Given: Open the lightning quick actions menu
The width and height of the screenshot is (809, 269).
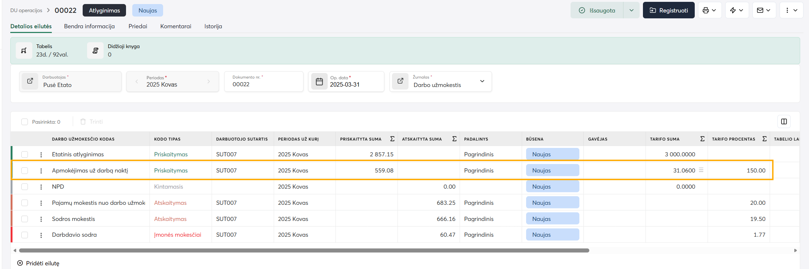Looking at the screenshot, I should click(737, 10).
